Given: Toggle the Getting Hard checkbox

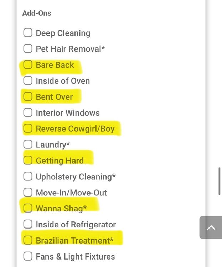Looking at the screenshot, I should click(x=28, y=161).
